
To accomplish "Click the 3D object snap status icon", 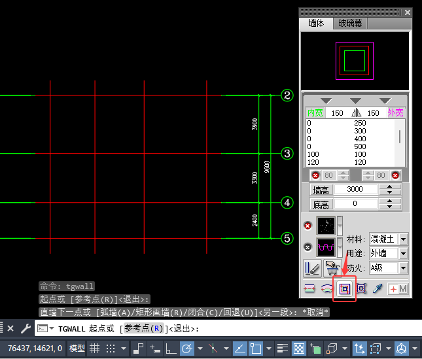I will [332, 349].
